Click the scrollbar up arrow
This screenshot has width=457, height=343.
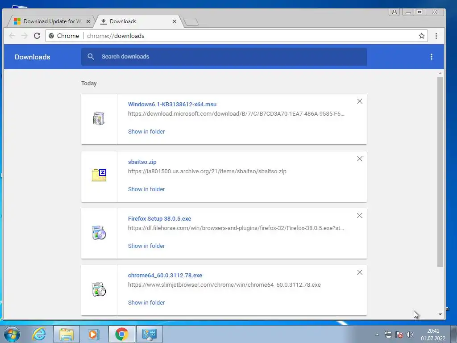pos(440,74)
